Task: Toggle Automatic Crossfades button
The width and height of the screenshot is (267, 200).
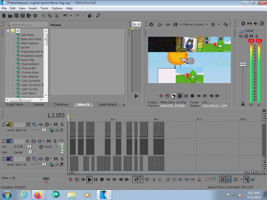Action: pyautogui.click(x=229, y=179)
